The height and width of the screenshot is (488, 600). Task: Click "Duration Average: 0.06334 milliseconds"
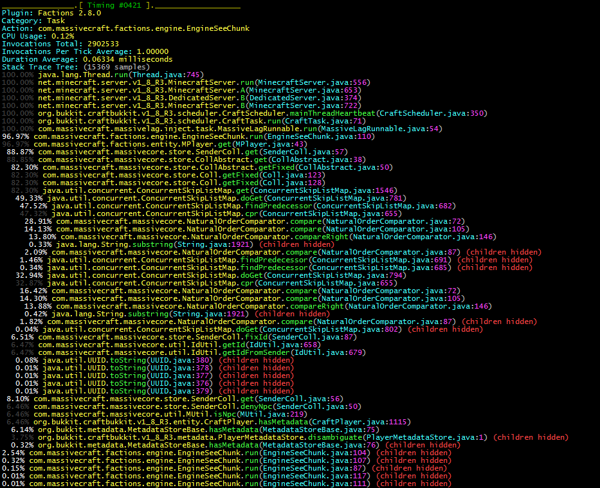tap(87, 59)
